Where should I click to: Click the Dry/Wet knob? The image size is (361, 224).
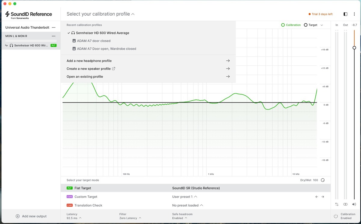[x=323, y=180]
